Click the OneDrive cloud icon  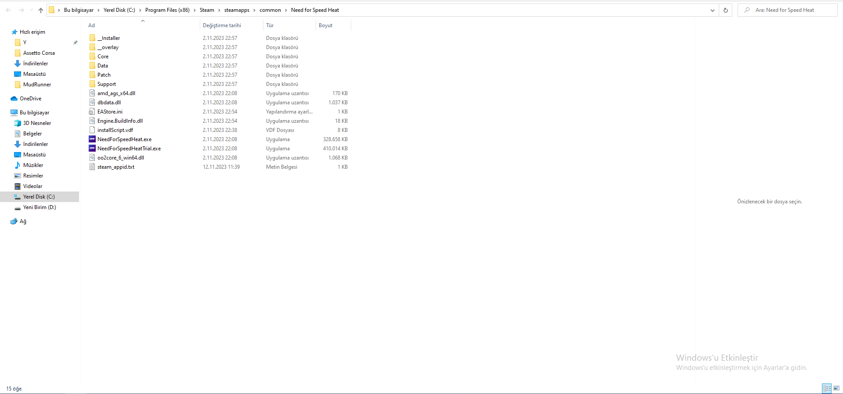[x=14, y=99]
